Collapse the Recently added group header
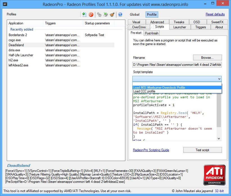This screenshot has height=196, width=231. point(22,29)
